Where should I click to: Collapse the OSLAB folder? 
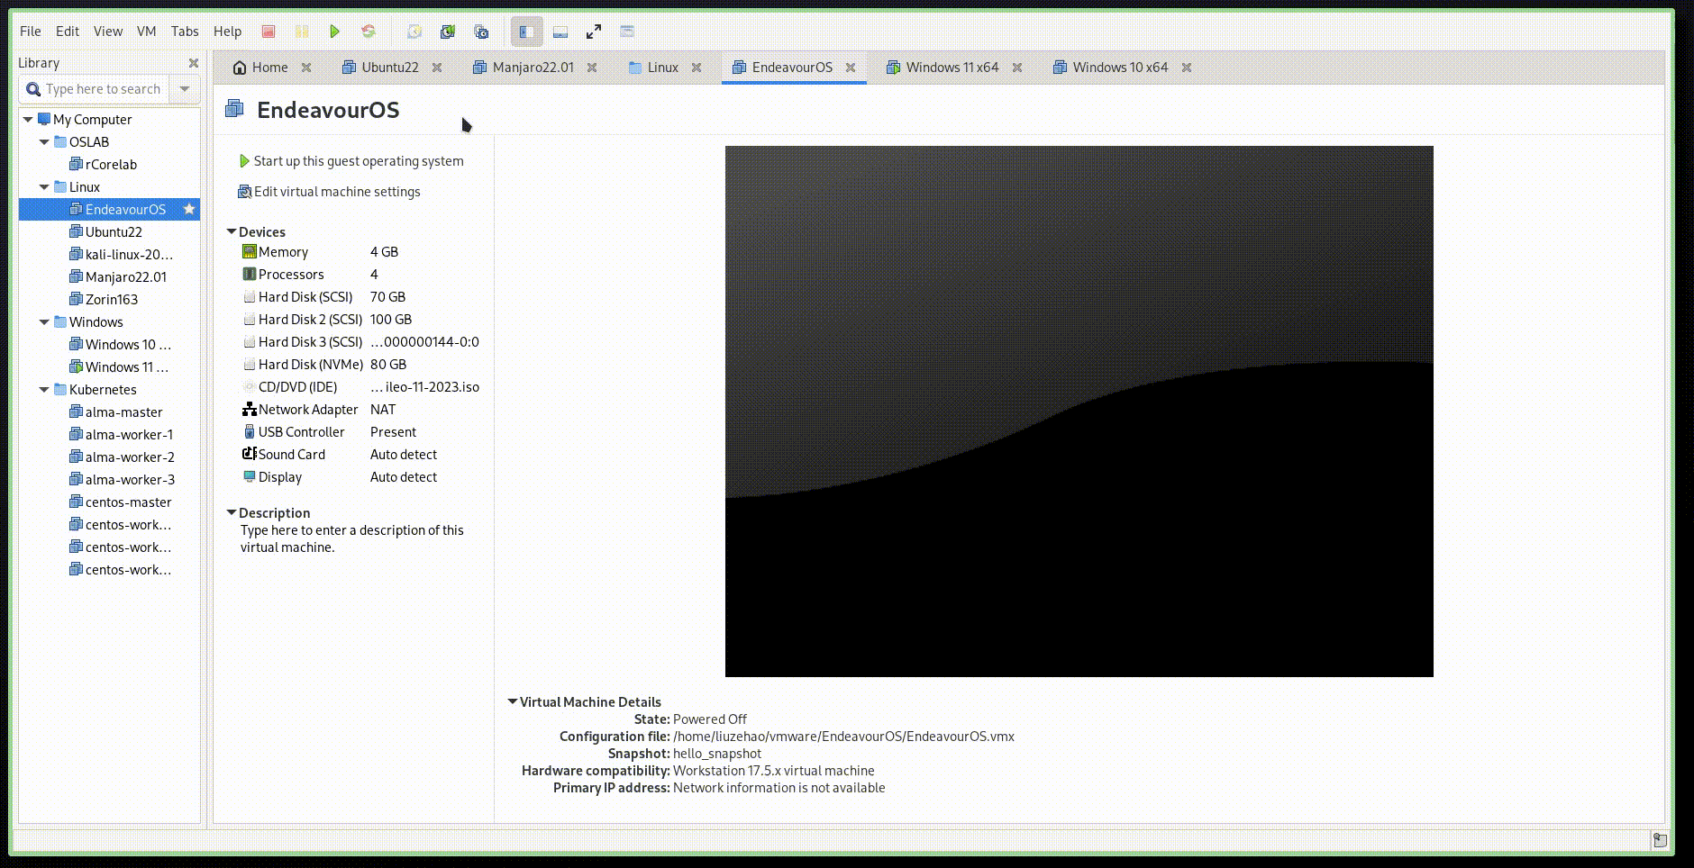pyautogui.click(x=44, y=141)
